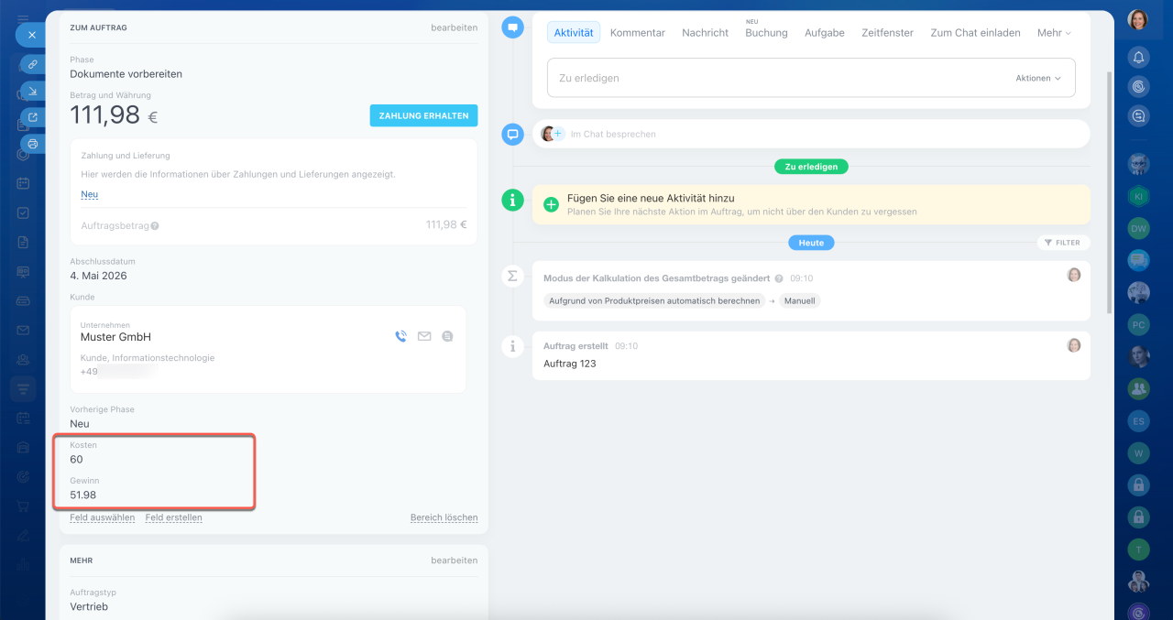The height and width of the screenshot is (620, 1173).
Task: Open the Buchung tab
Action: [766, 33]
